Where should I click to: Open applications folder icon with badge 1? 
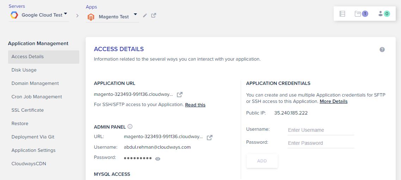click(x=361, y=14)
